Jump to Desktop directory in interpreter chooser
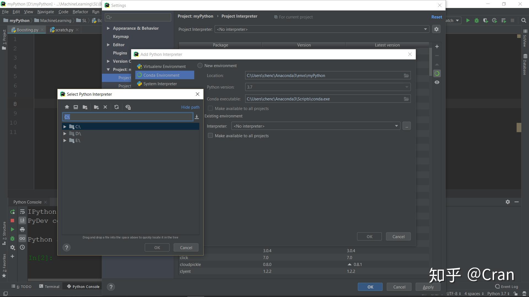The image size is (529, 297). tap(75, 107)
